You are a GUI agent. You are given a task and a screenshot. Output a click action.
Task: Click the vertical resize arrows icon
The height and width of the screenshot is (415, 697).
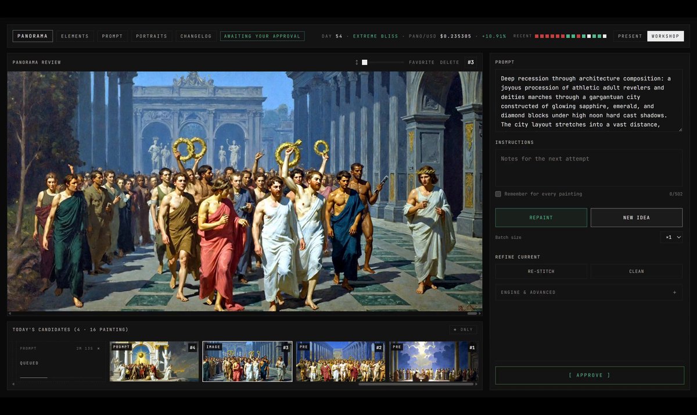click(357, 62)
